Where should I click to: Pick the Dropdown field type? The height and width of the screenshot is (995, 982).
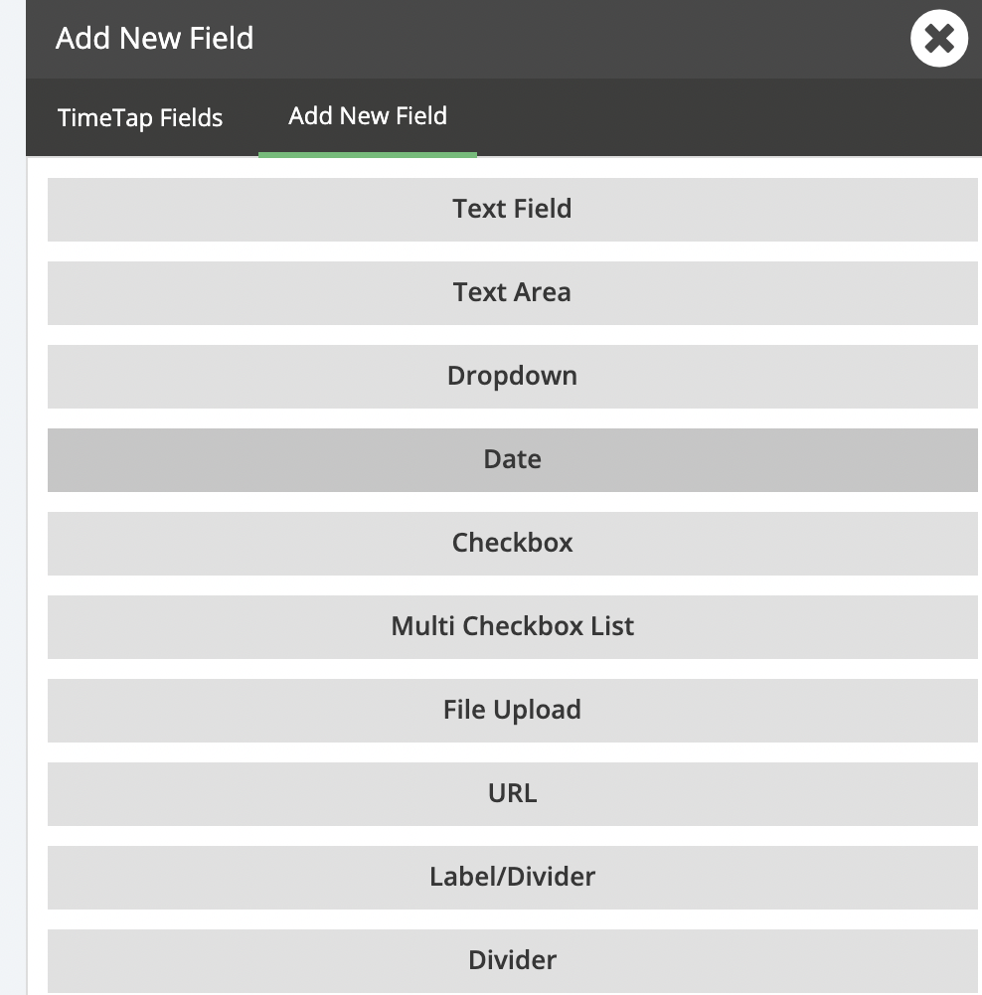click(x=513, y=377)
